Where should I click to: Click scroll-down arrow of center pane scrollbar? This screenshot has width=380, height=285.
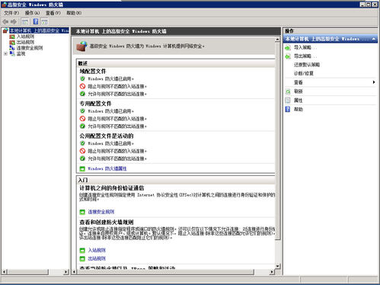click(277, 266)
